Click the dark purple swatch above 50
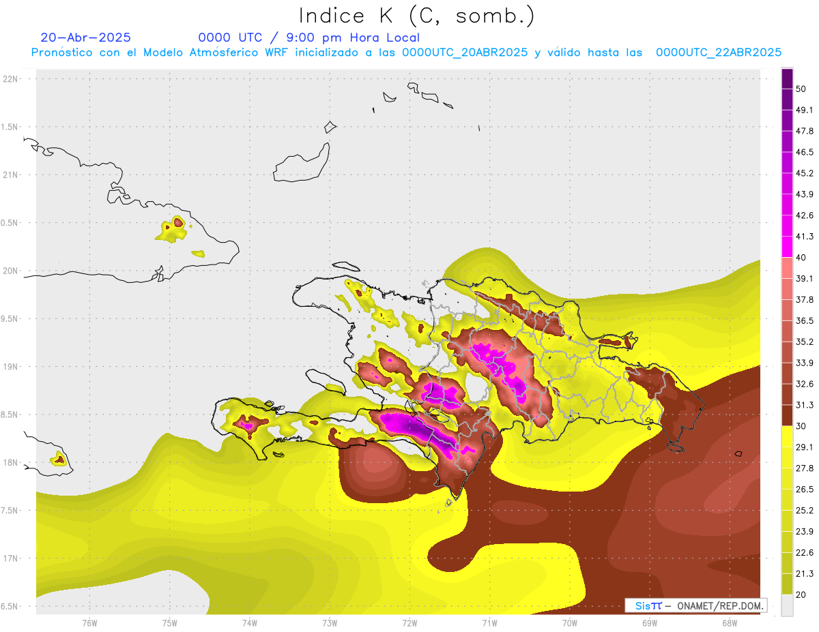The height and width of the screenshot is (632, 819). (x=787, y=79)
